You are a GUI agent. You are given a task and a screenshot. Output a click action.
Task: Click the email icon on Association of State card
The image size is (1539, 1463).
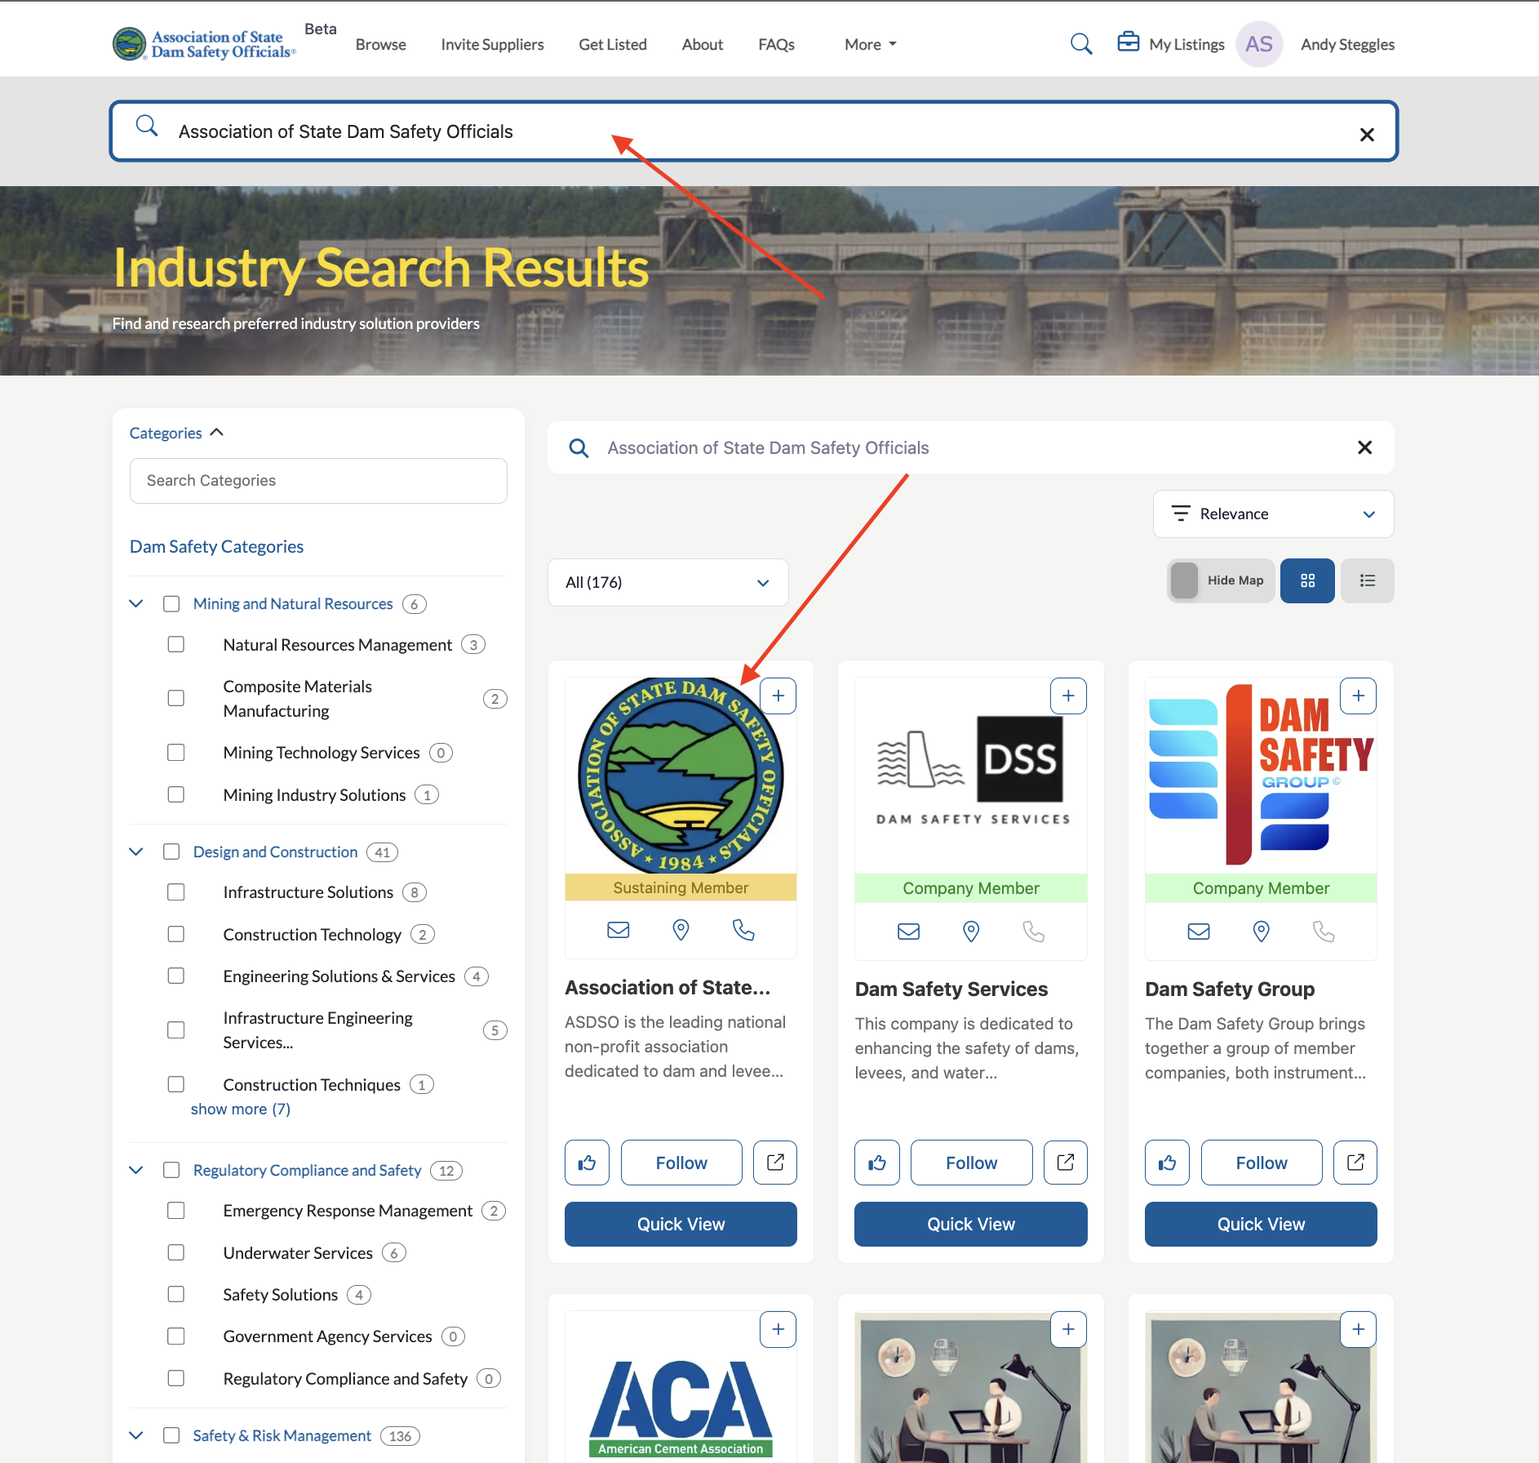pyautogui.click(x=618, y=930)
